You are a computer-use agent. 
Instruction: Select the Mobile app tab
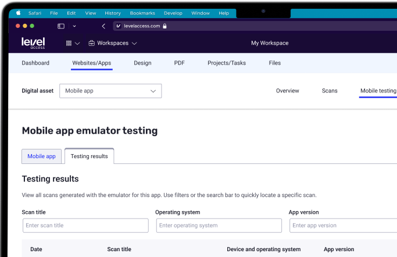pos(41,156)
